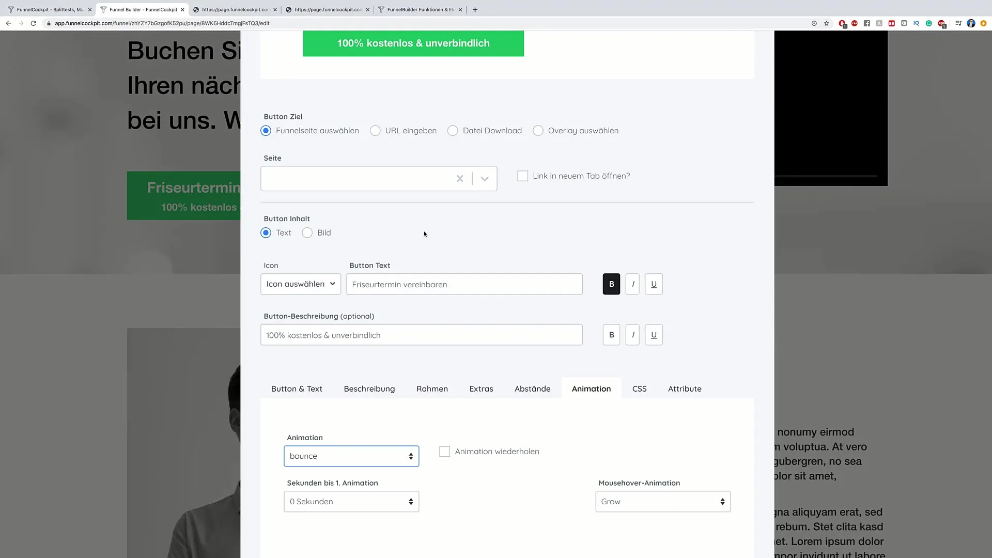The height and width of the screenshot is (558, 992).
Task: Click the Underline icon for Button Text
Action: pos(654,284)
